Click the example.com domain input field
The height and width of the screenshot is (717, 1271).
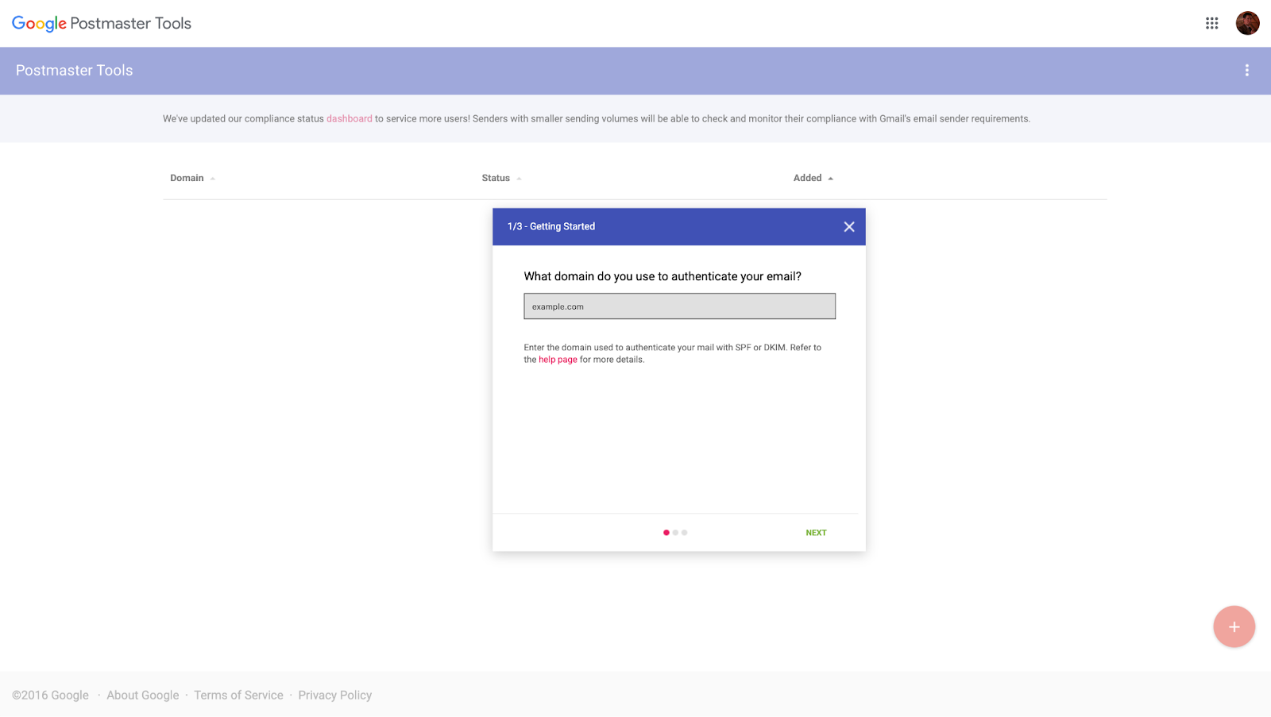point(679,306)
